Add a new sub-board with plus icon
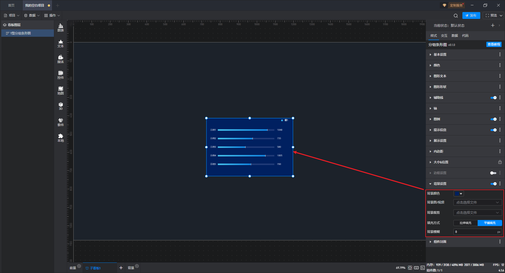The image size is (505, 273). (121, 268)
